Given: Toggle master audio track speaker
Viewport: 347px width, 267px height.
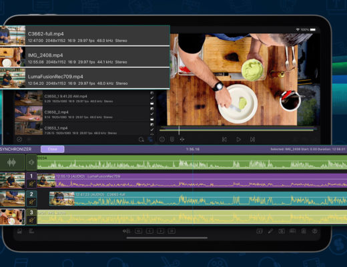Looking at the screenshot, I should [x=31, y=162].
